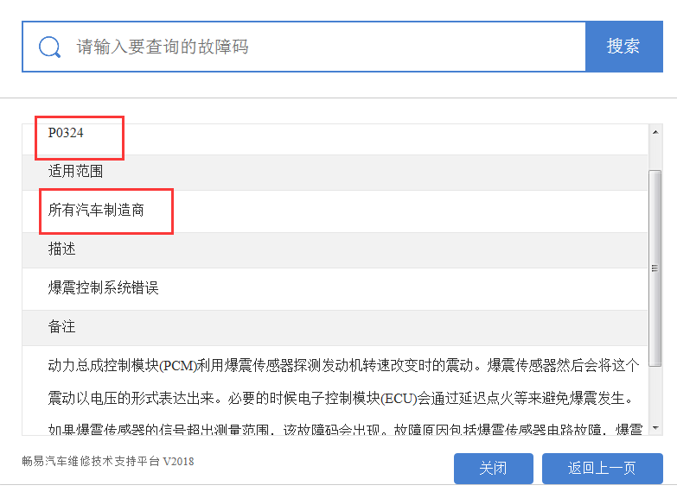Click the scrollbar up arrow
Viewport: 677px width, 498px height.
point(655,132)
